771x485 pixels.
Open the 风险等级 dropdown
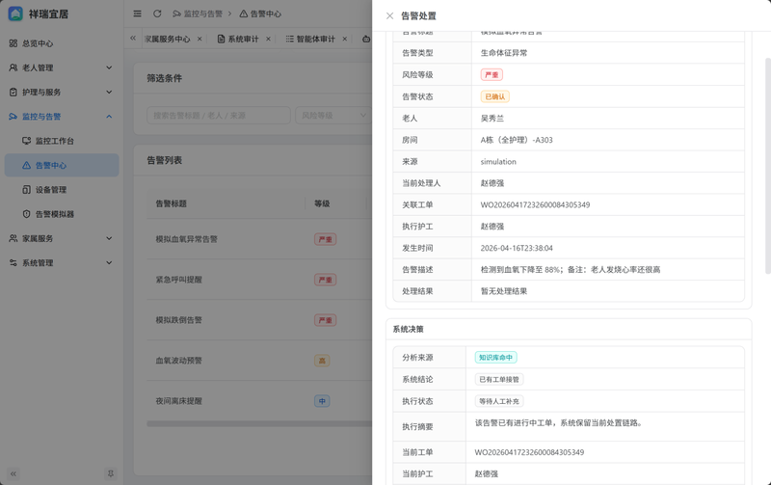click(x=333, y=116)
